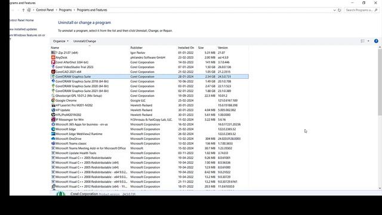Image resolution: width=382 pixels, height=215 pixels.
Task: Click the Microsoft 365 Apps icon
Action: click(x=53, y=124)
